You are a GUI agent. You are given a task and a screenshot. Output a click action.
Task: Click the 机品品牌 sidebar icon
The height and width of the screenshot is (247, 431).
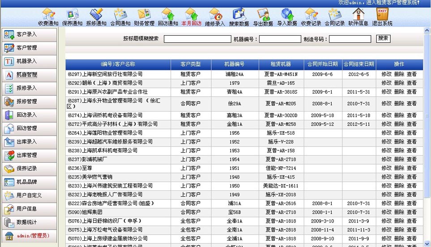click(9, 182)
